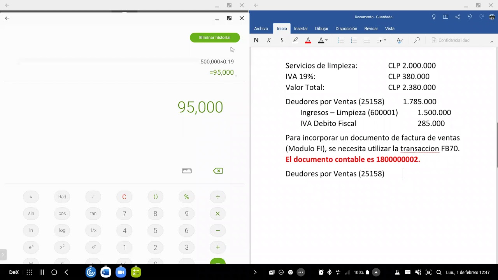
Task: Open font color dropdown arrow
Action: [x=326, y=40]
